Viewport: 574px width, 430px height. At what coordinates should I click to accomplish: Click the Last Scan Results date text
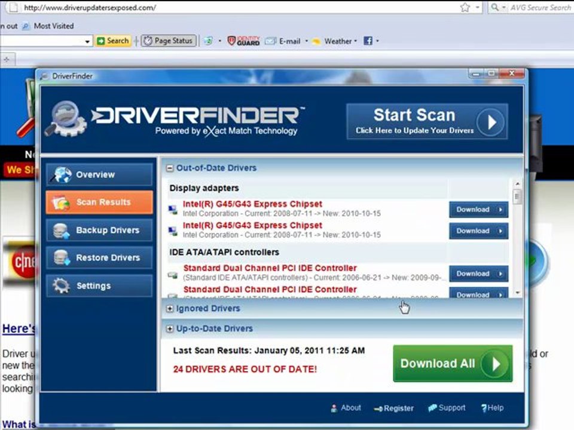[x=268, y=351]
